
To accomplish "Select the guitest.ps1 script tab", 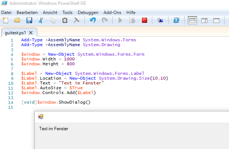I will 15,32.
